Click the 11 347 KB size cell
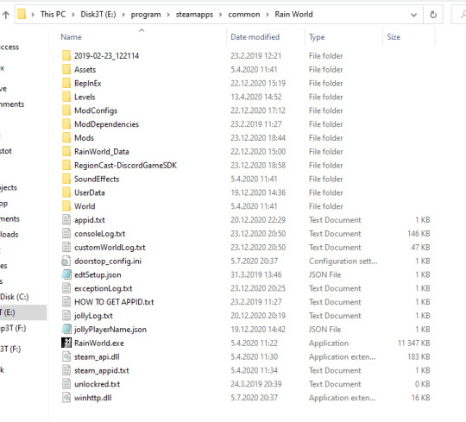 point(413,343)
